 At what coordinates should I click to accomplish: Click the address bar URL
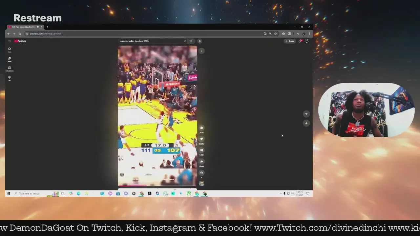[45, 34]
